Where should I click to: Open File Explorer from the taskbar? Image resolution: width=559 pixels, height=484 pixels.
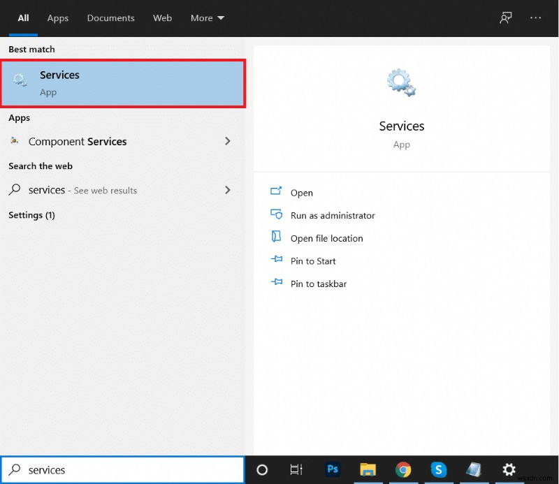[368, 469]
